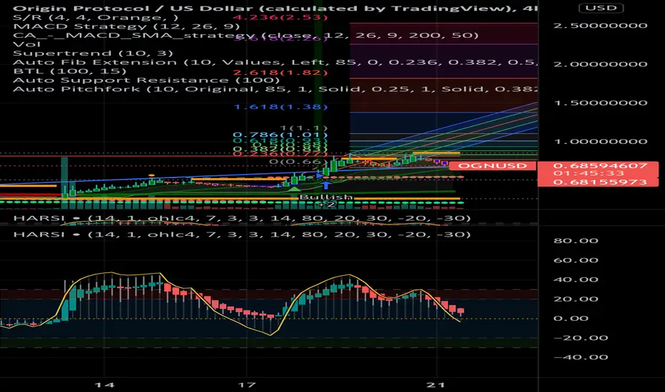Click the Bullish signal label on the chart
Viewport: 665px width, 392px height.
(x=326, y=197)
